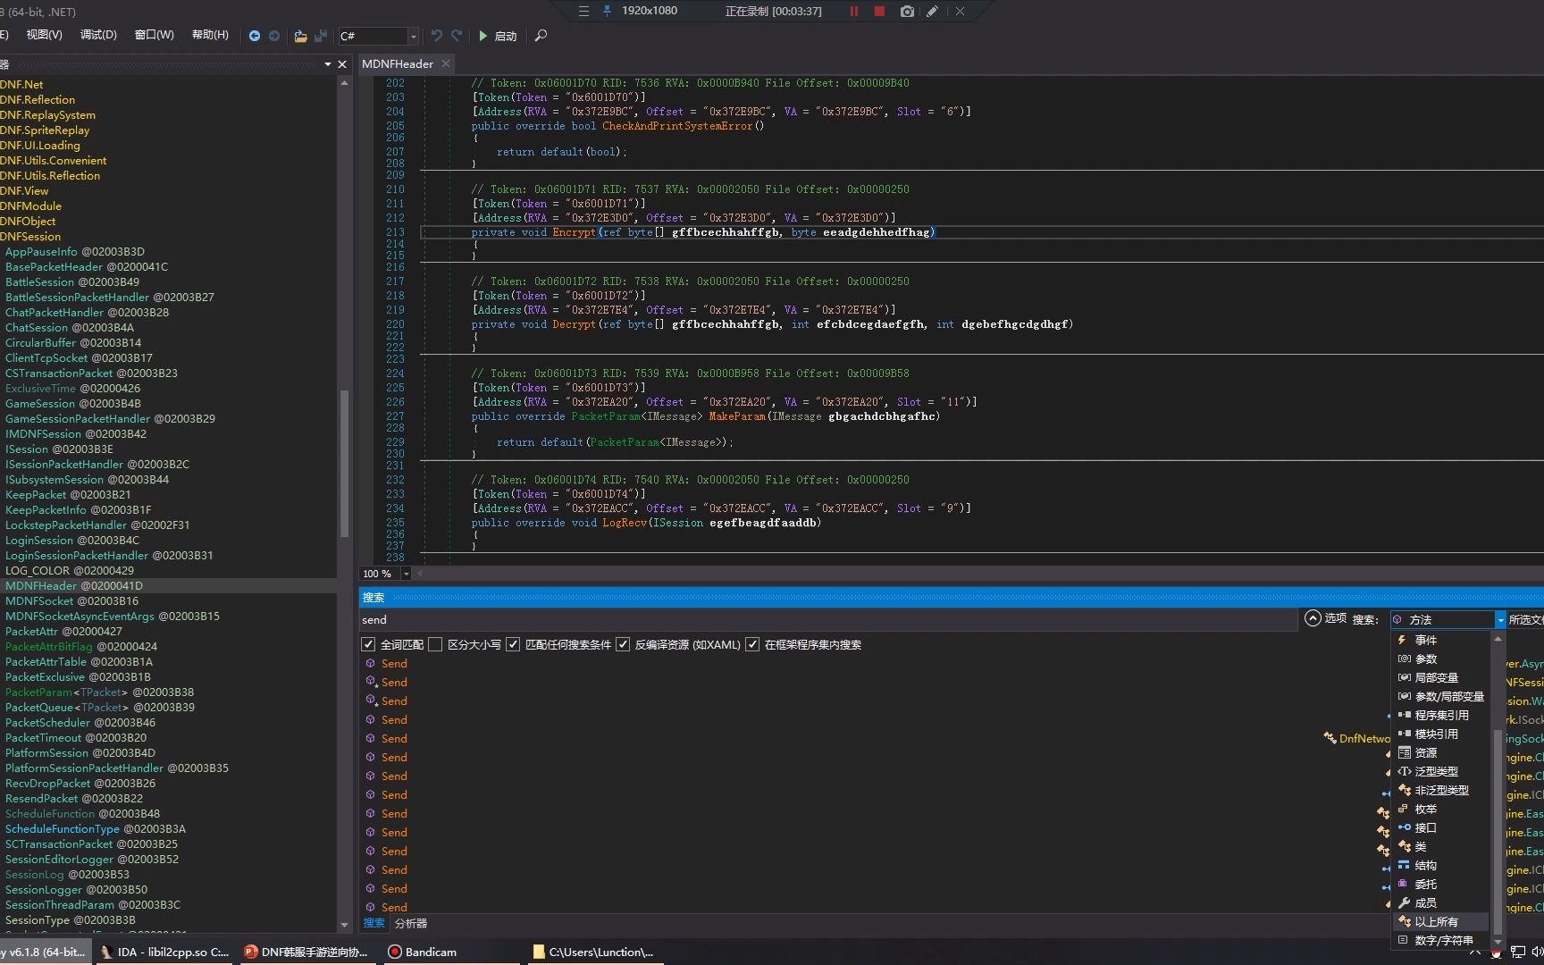The height and width of the screenshot is (965, 1544).
Task: Open the C# language dropdown
Action: pos(413,36)
